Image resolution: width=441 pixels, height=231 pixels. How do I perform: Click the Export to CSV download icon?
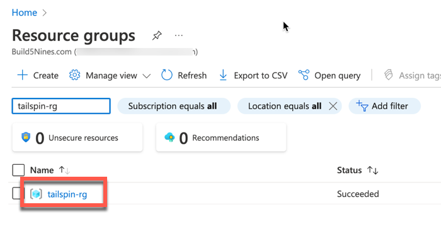pyautogui.click(x=223, y=75)
